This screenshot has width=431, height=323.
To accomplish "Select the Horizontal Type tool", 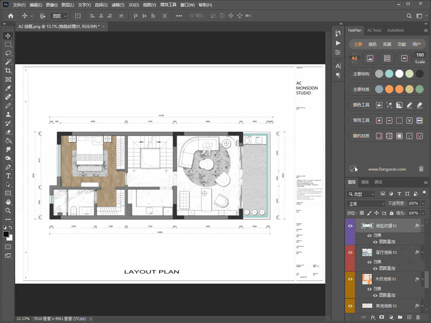I will (8, 176).
